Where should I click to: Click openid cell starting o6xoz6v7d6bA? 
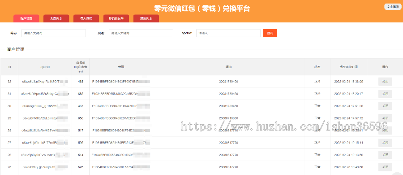pos(45,118)
